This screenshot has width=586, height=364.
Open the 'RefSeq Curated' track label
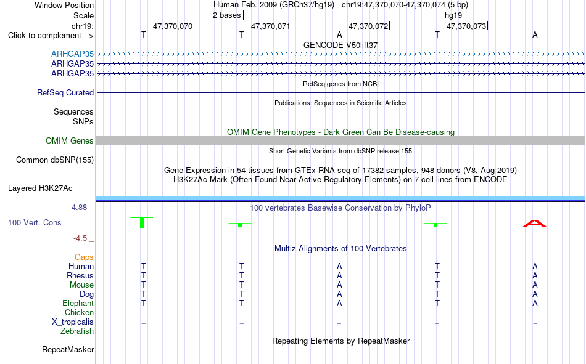(65, 92)
